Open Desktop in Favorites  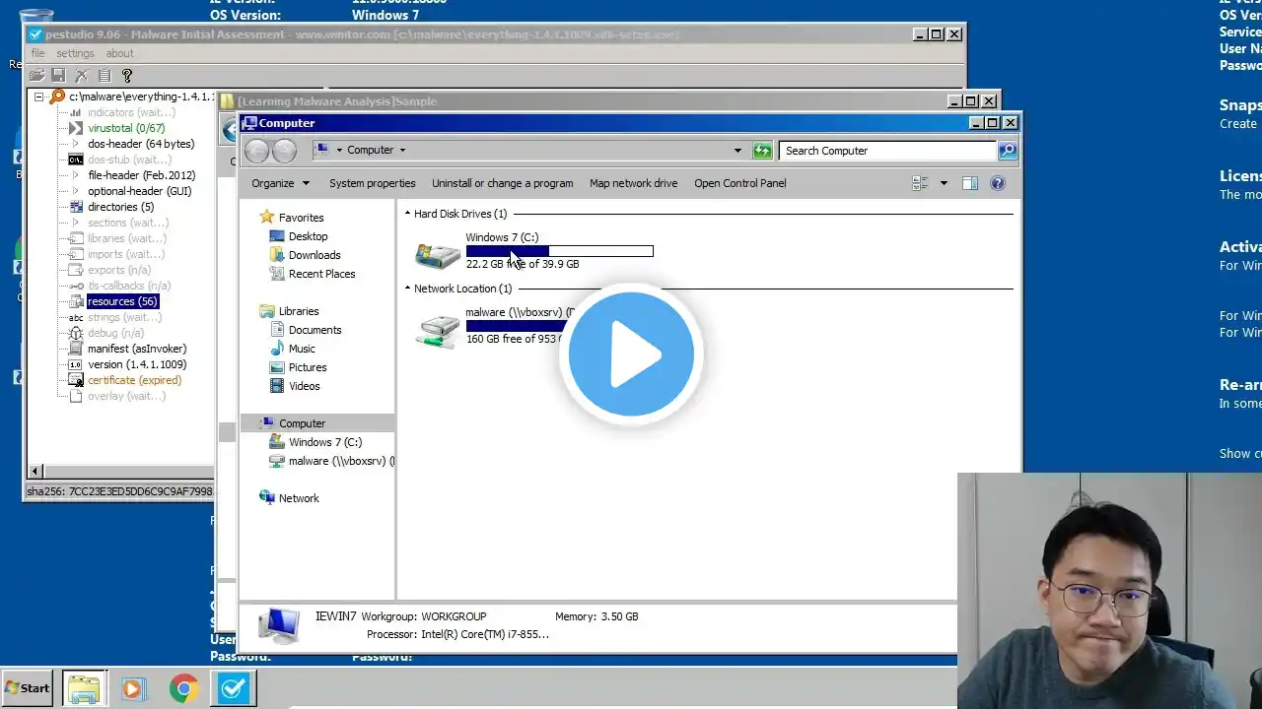click(308, 236)
